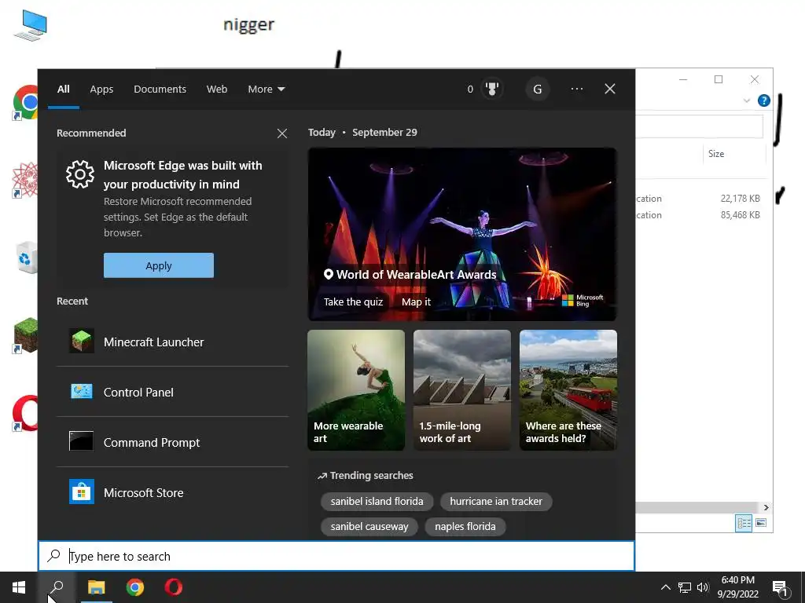Open the 1.5-mile-long work of art card
The height and width of the screenshot is (603, 805).
pyautogui.click(x=462, y=389)
